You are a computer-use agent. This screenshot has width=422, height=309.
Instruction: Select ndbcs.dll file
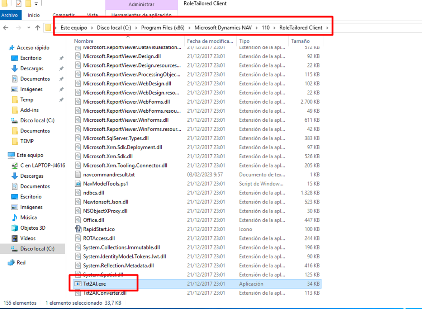(93, 193)
